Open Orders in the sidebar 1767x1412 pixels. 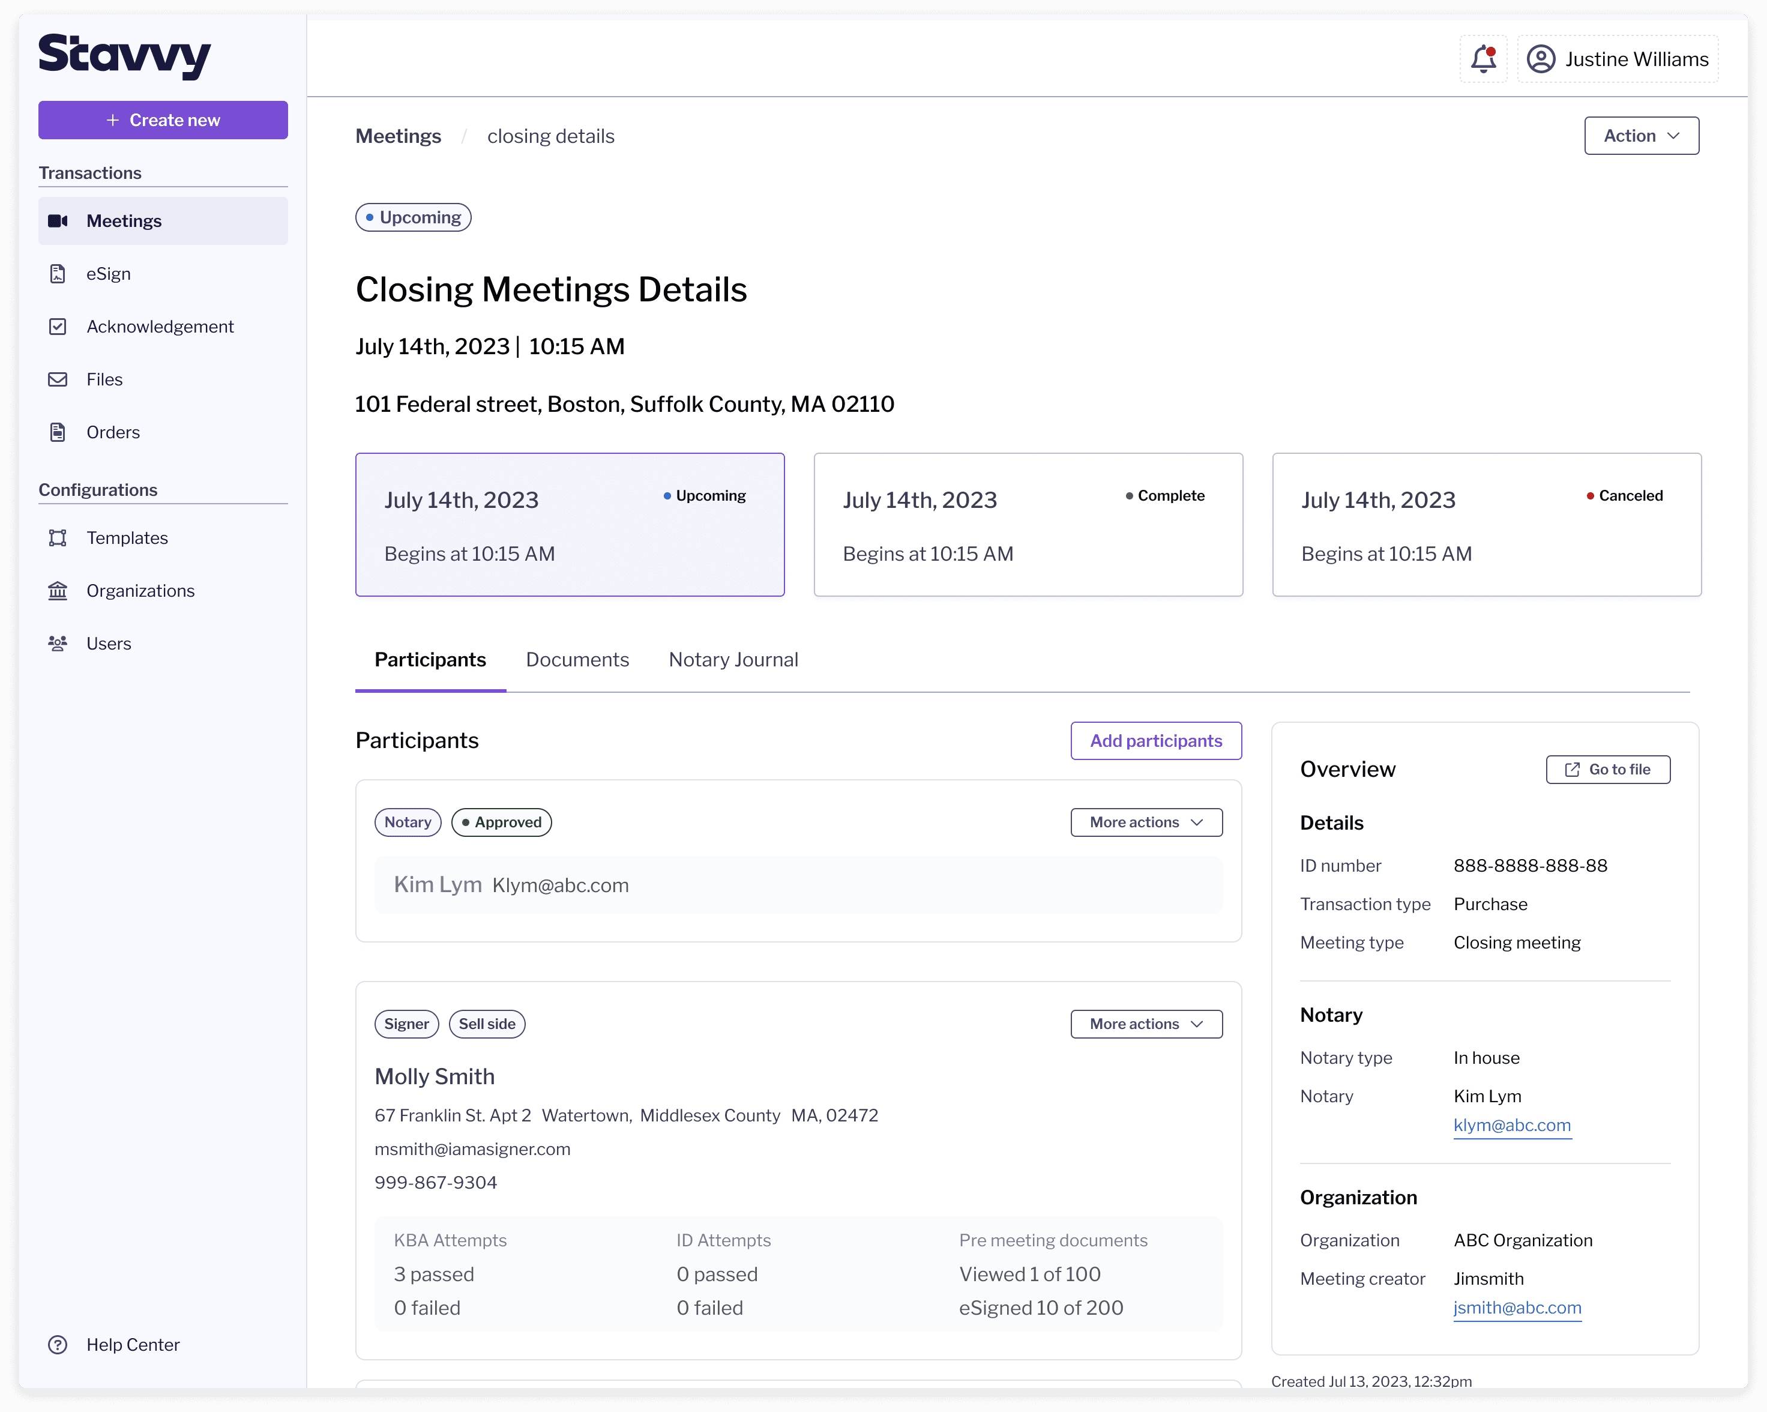pos(163,432)
